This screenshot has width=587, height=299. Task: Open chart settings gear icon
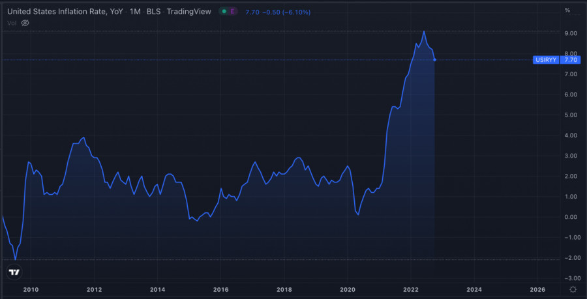572,289
